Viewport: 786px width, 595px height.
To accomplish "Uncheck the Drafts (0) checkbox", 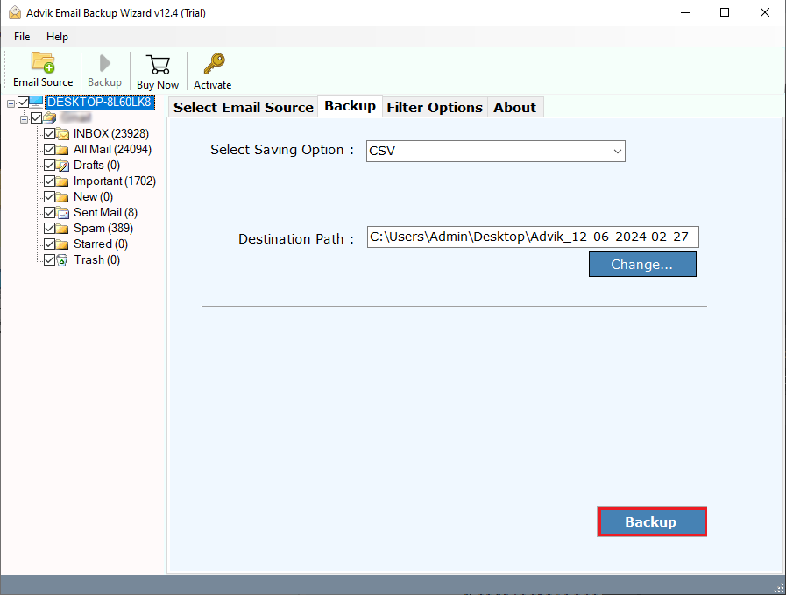I will [x=49, y=166].
